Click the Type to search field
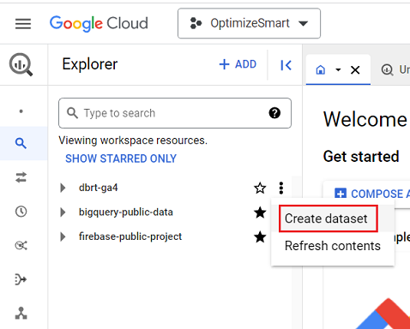410x329 pixels. click(x=175, y=113)
